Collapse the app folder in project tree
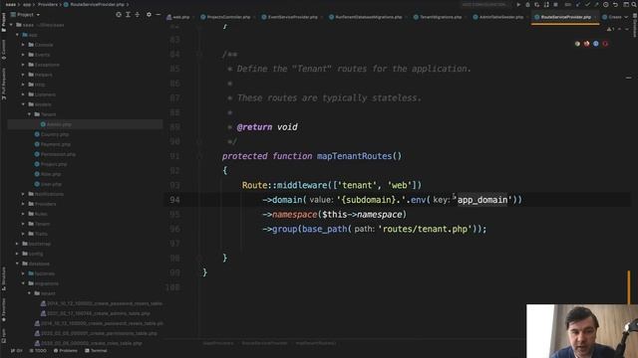Image resolution: width=638 pixels, height=358 pixels. tap(17, 35)
